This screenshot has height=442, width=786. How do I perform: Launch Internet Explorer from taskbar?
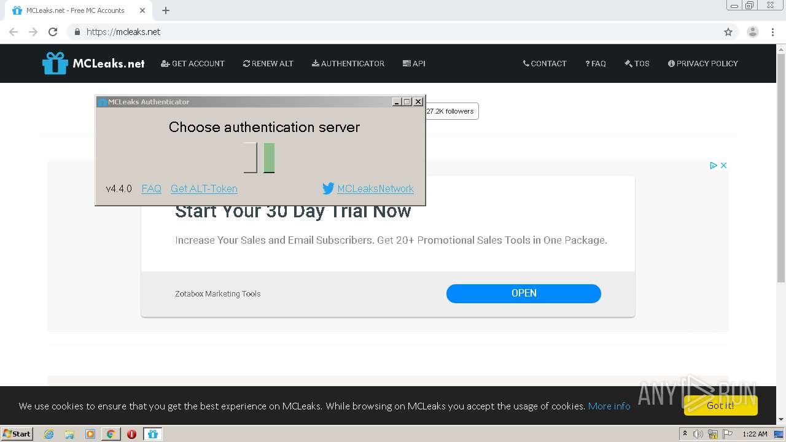(x=49, y=434)
